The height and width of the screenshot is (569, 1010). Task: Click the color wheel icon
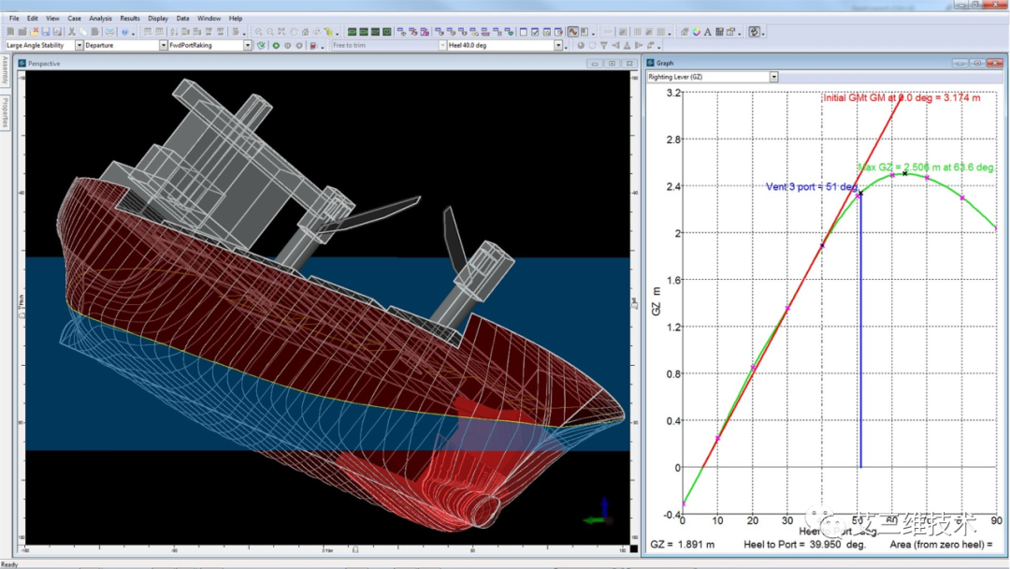697,32
